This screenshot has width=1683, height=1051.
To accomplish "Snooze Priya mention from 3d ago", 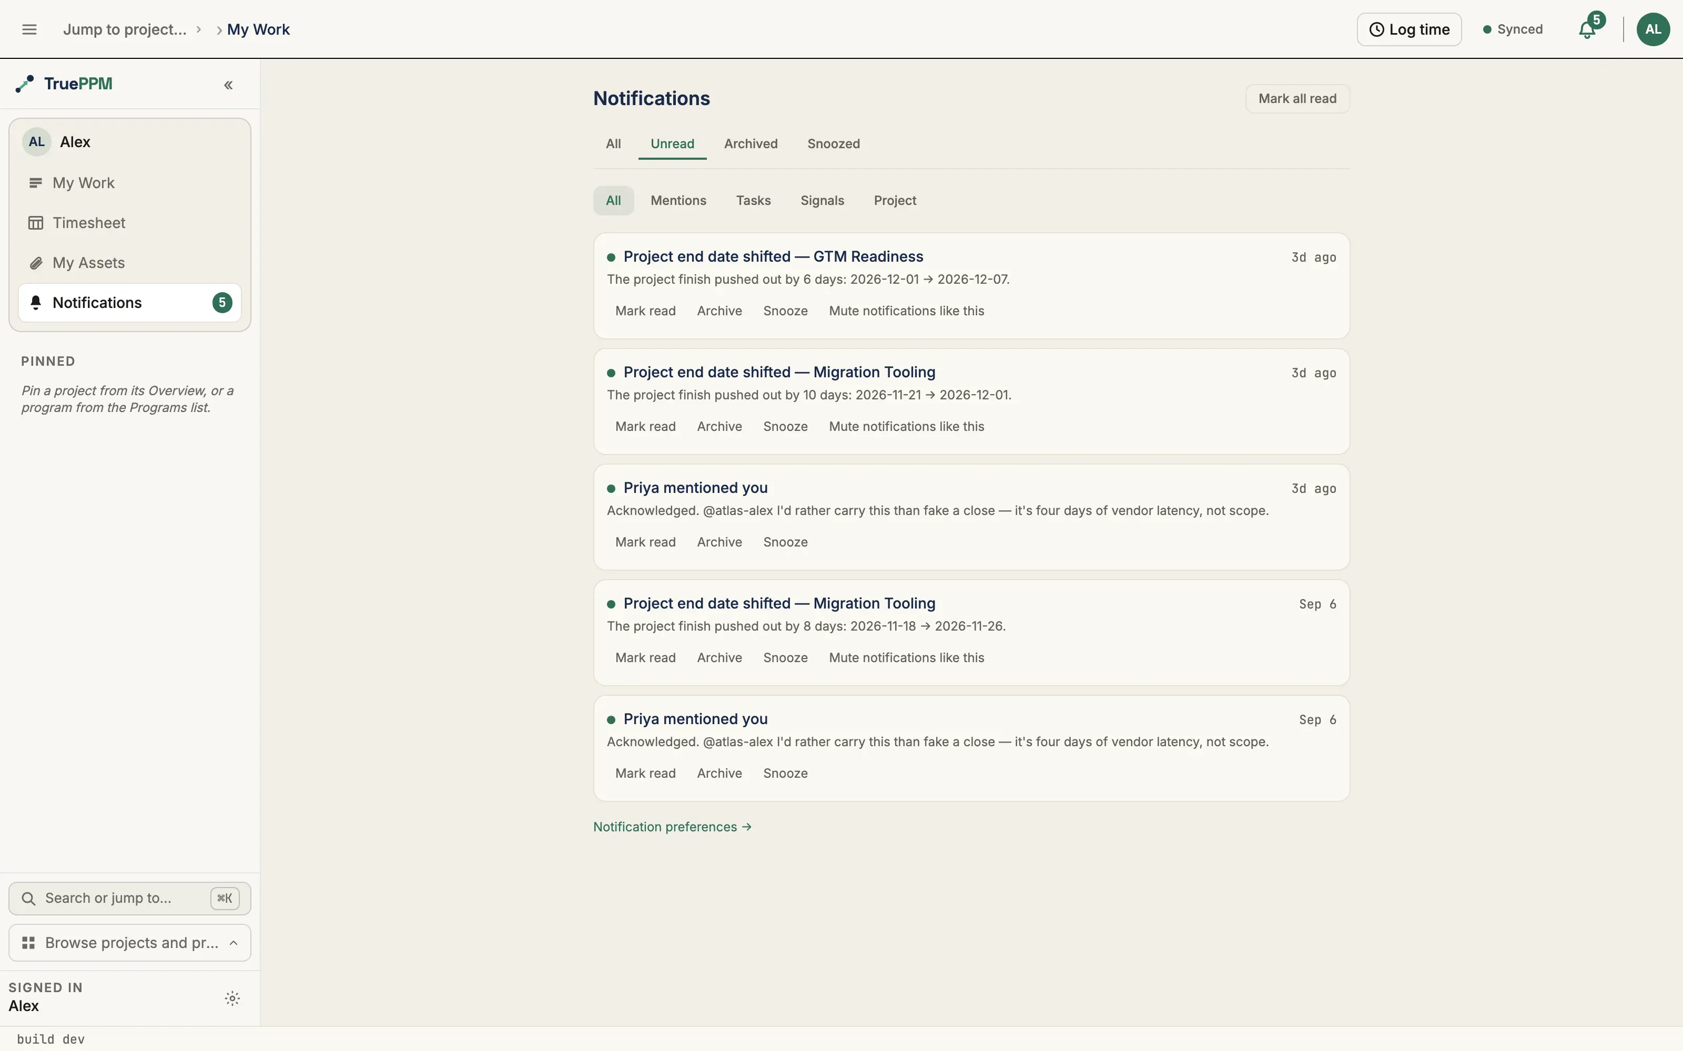I will click(785, 541).
